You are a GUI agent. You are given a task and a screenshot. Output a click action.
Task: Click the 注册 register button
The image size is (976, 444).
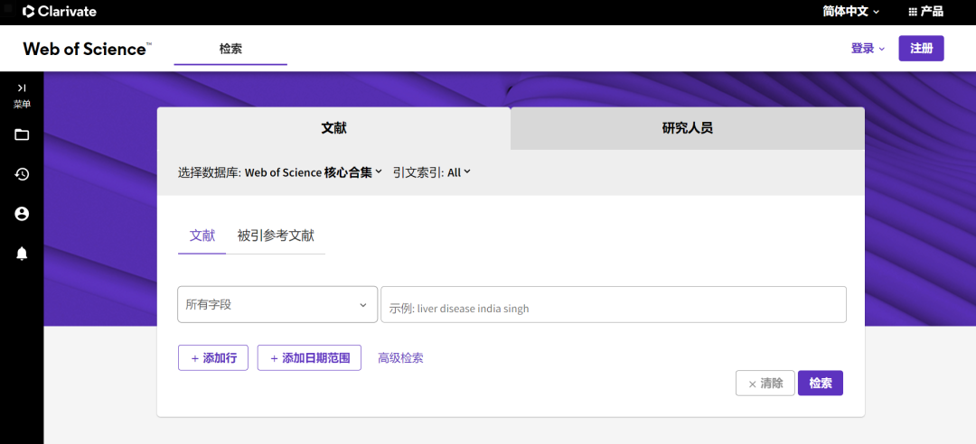[x=921, y=49]
